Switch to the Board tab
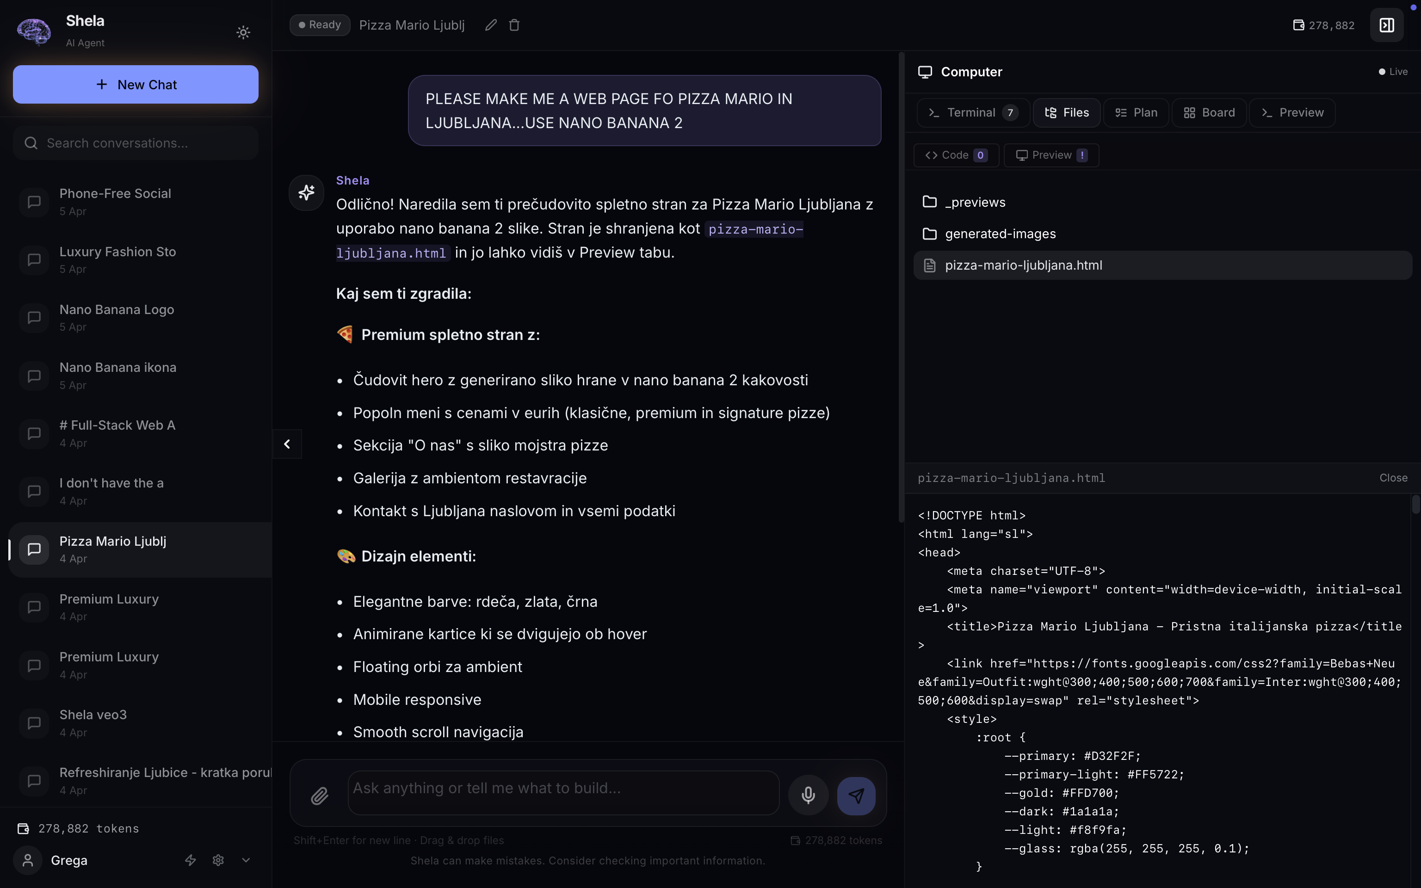 pos(1209,113)
